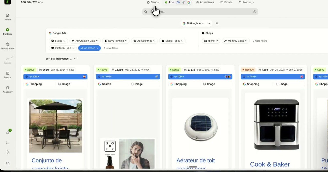Screen dimensions: 328x172
Task: Expand the Status filter dropdown
Action: 58,41
